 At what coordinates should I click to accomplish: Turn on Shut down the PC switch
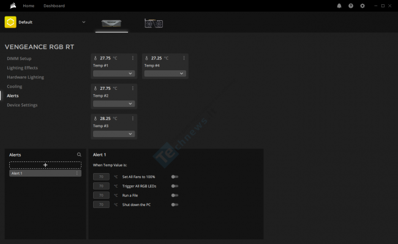pyautogui.click(x=175, y=204)
